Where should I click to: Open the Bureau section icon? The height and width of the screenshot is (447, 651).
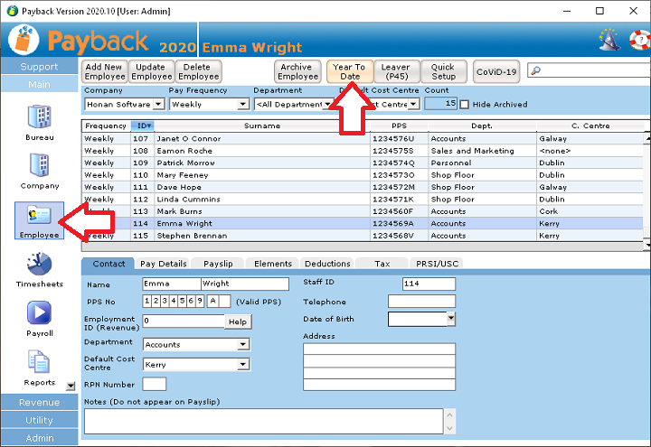[39, 117]
